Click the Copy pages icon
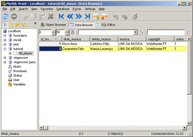The width and height of the screenshot is (193, 137). tap(33, 16)
